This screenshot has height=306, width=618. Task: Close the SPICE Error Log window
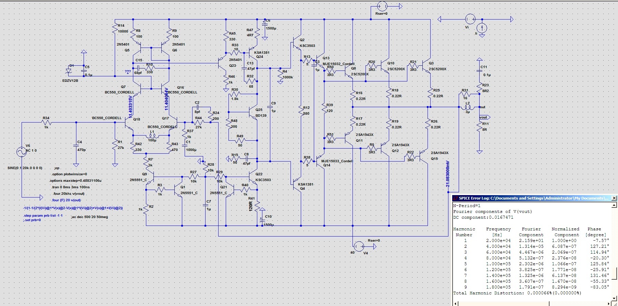[x=614, y=198]
